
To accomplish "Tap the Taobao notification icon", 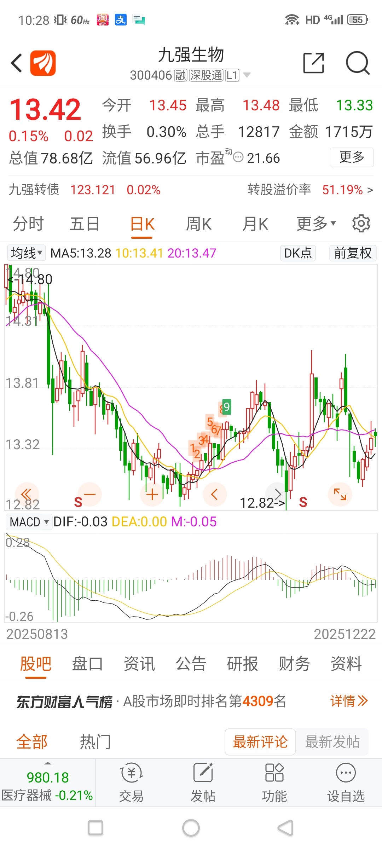I will pyautogui.click(x=103, y=20).
